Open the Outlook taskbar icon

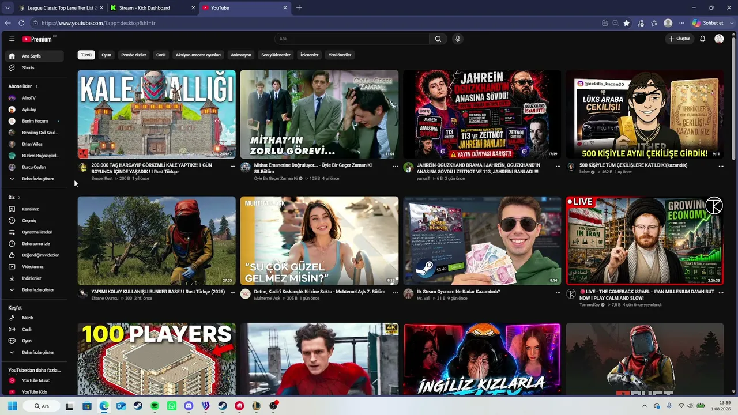(x=121, y=406)
